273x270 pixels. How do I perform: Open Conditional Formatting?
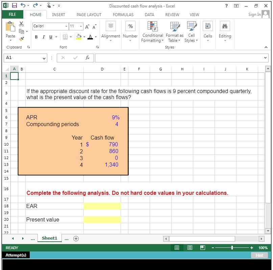click(152, 32)
